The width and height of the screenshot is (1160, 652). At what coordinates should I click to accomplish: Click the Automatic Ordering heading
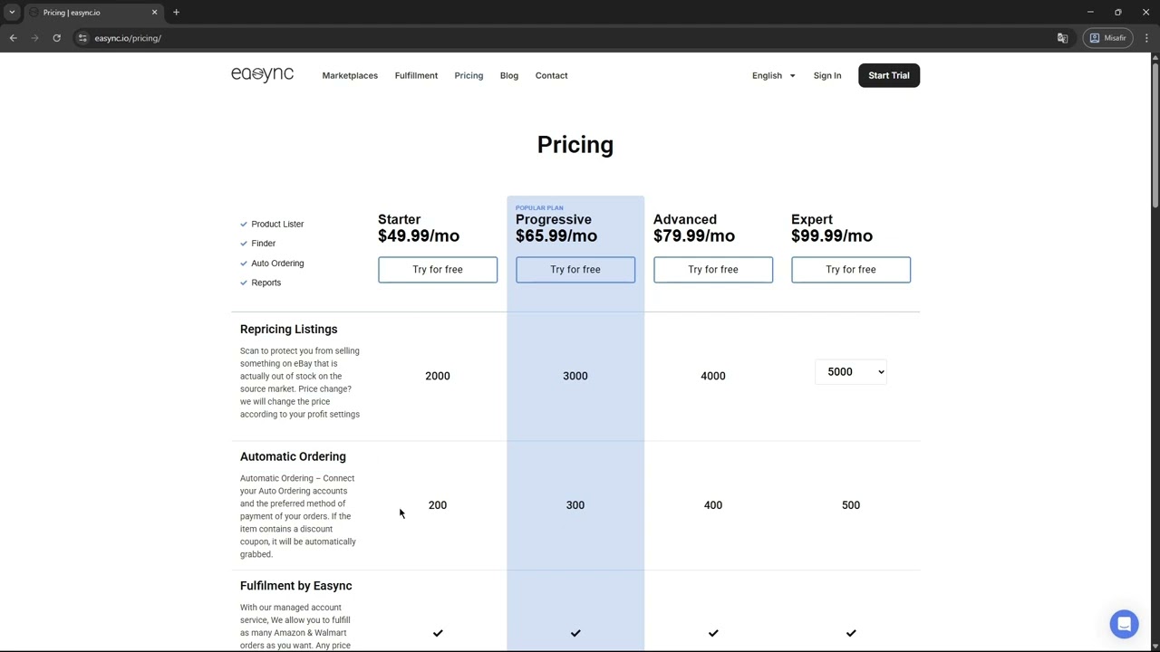(x=293, y=456)
